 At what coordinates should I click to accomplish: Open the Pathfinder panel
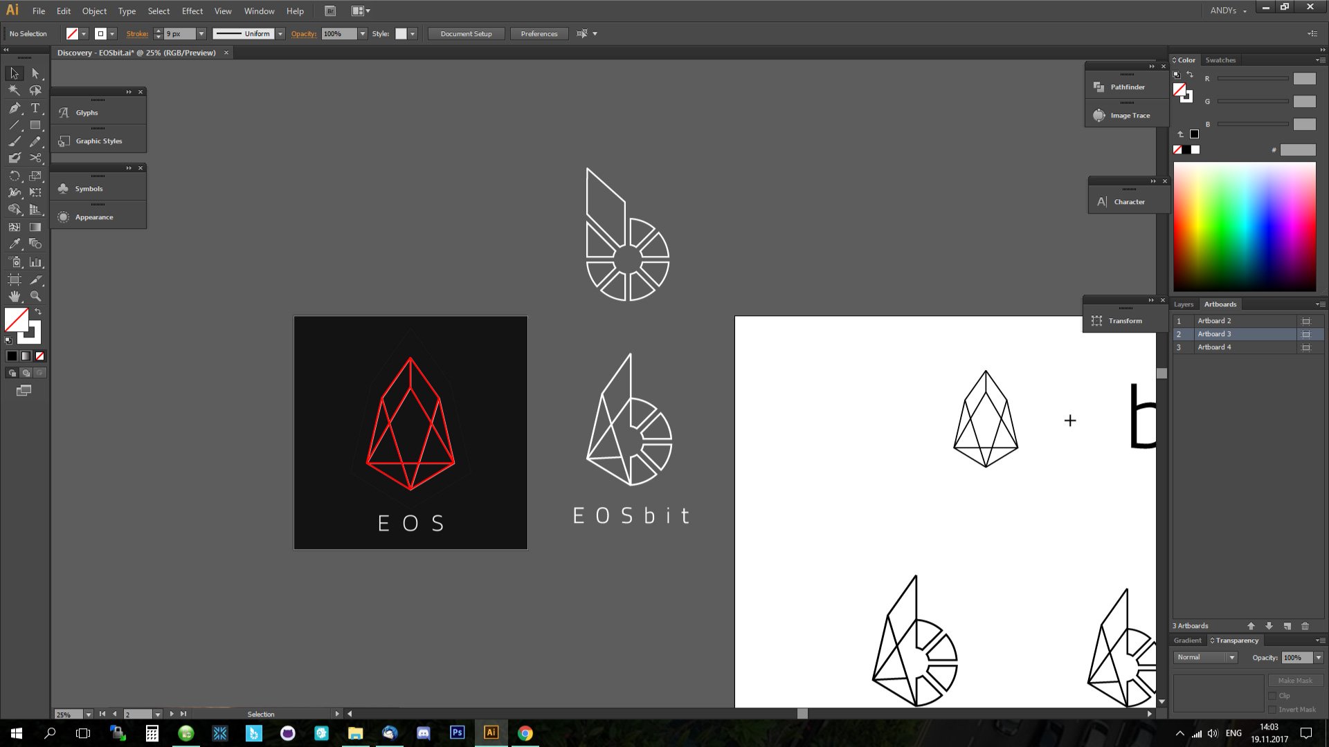pos(1127,87)
